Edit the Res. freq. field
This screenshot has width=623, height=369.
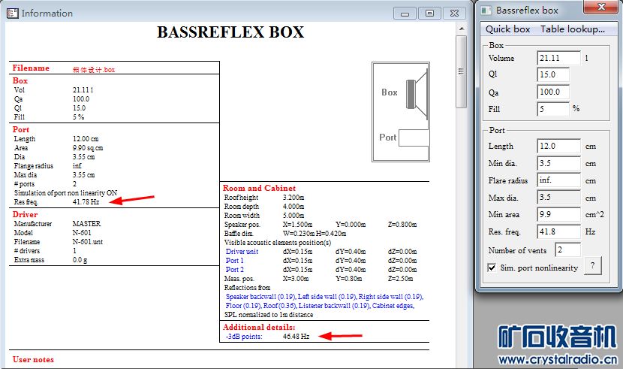point(558,231)
